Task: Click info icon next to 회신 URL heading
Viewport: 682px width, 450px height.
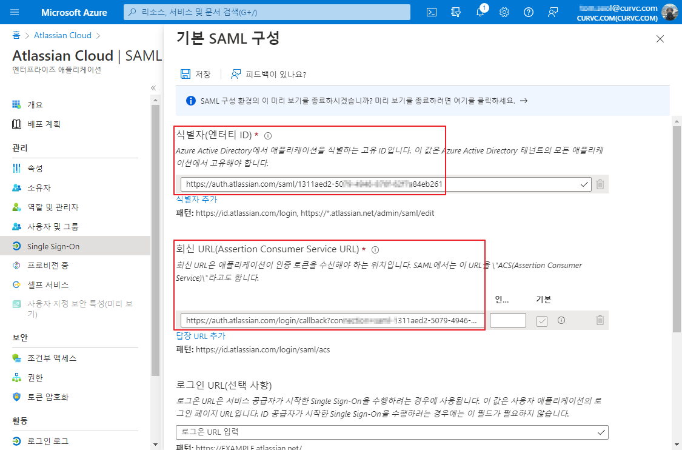Action: click(x=375, y=250)
